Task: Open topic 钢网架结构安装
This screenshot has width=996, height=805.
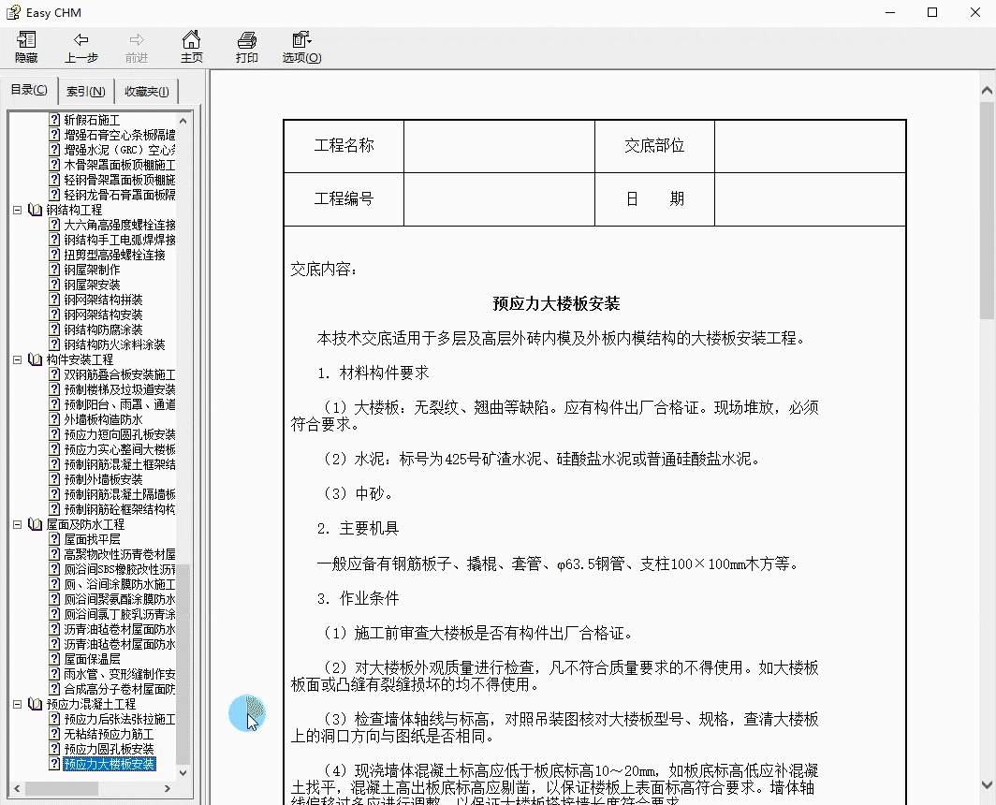Action: 103,315
